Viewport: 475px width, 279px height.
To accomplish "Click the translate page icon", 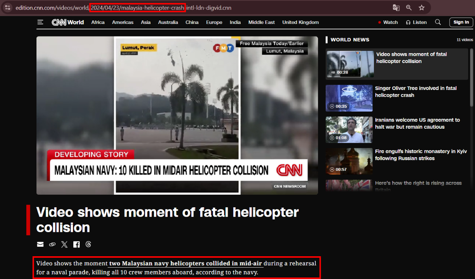I will (x=396, y=8).
